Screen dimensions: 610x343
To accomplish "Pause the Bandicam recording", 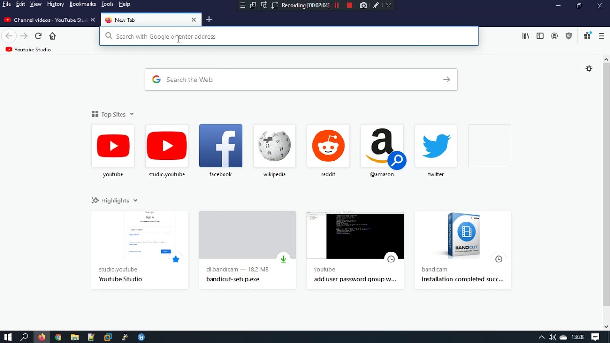I will (x=337, y=5).
